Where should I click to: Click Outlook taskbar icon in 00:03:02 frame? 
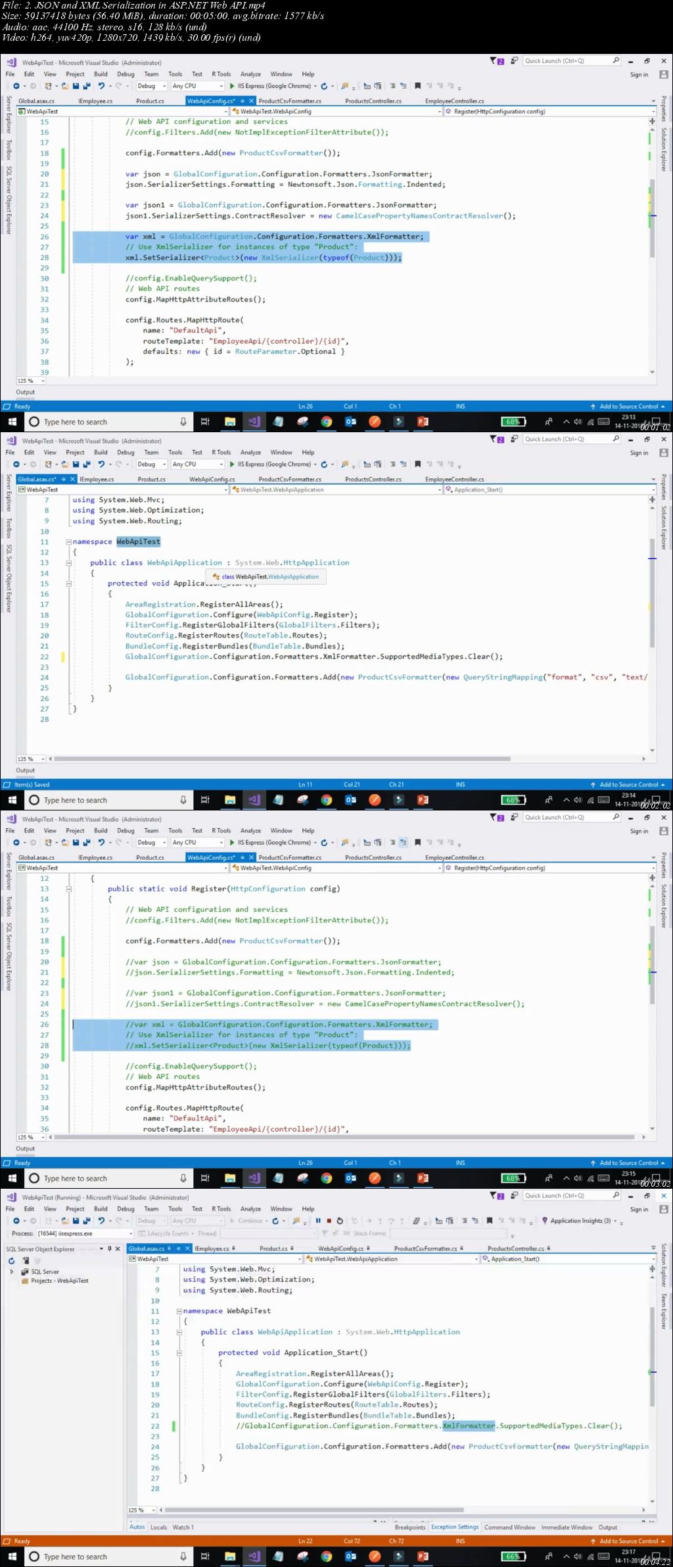(x=350, y=1178)
